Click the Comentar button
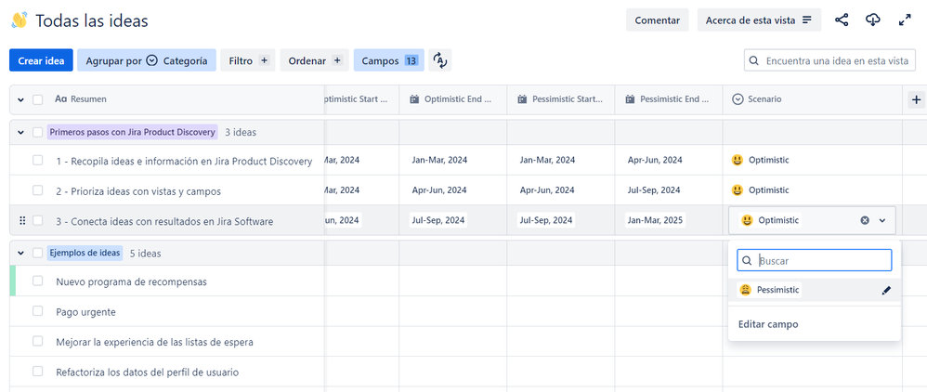 (x=658, y=20)
